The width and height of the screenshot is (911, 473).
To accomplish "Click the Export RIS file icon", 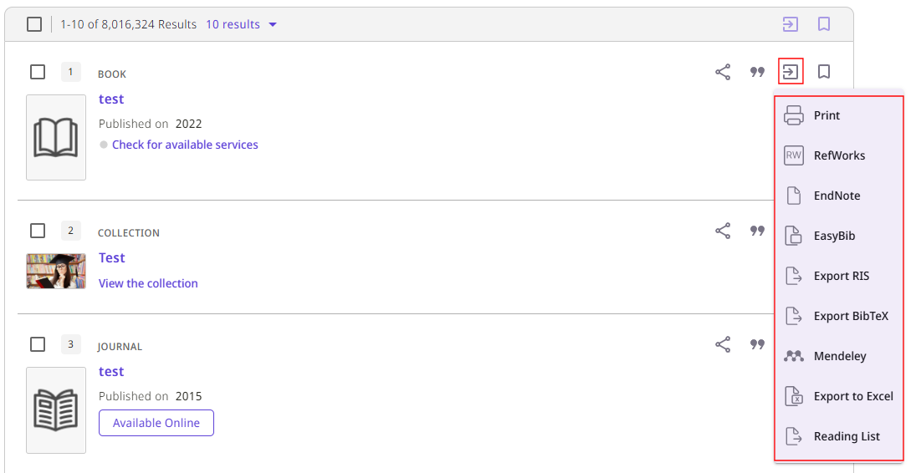I will (794, 276).
